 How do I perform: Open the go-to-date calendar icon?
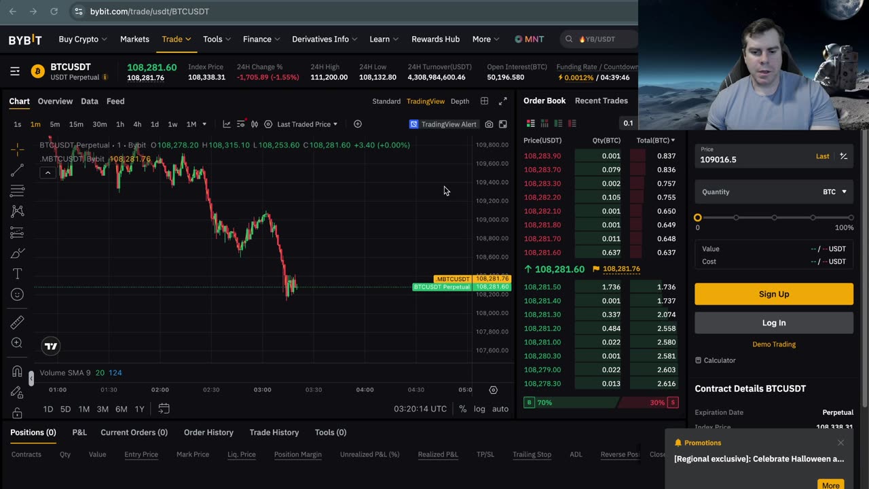164,409
